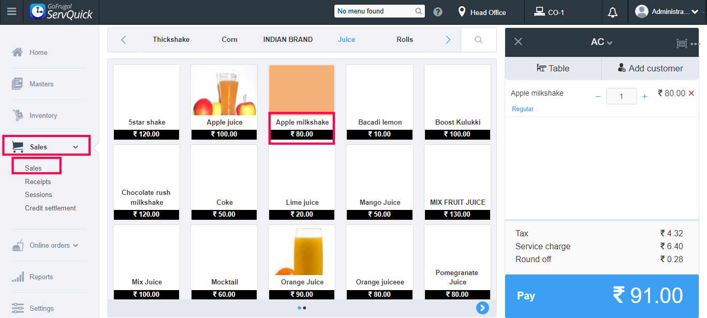Add 5star shake to the order
This screenshot has width=707, height=318.
click(x=146, y=102)
